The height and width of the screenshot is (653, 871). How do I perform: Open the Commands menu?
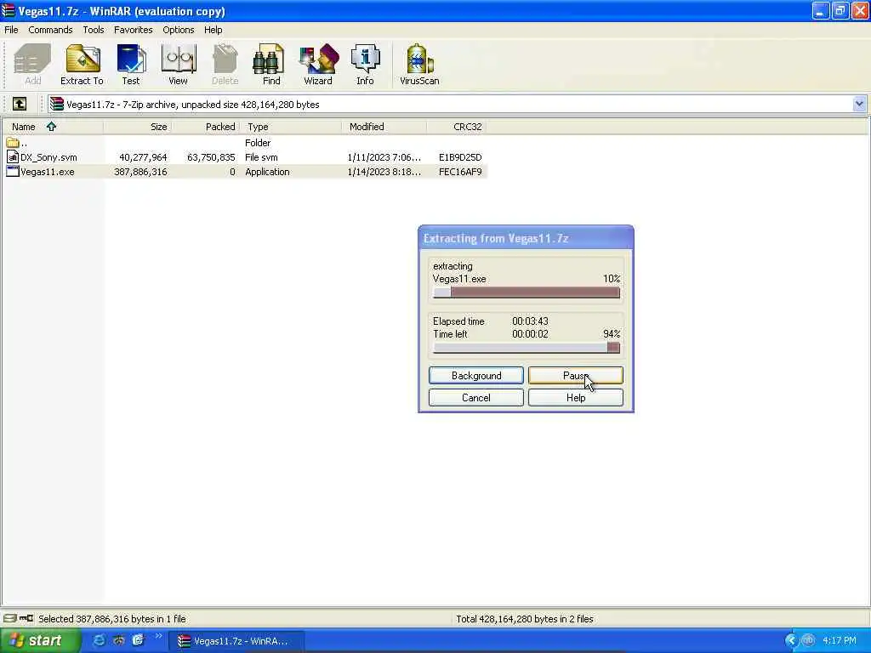[x=50, y=30]
